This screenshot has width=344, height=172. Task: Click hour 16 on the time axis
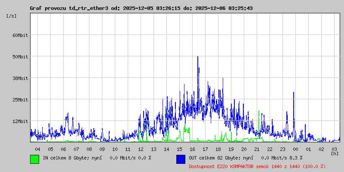pos(192,149)
